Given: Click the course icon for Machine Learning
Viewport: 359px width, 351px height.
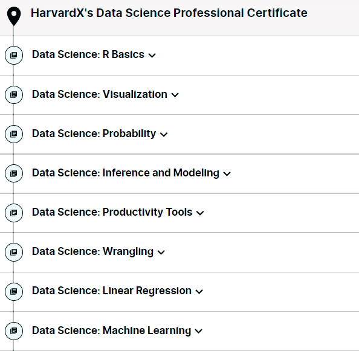Looking at the screenshot, I should click(14, 330).
